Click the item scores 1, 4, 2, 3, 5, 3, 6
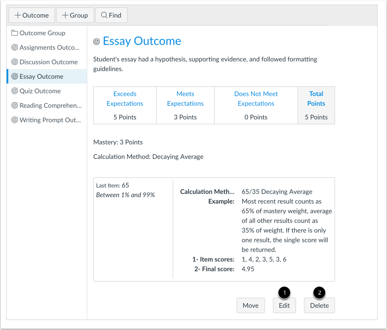Screen dimensions: 387x330 tap(264, 260)
